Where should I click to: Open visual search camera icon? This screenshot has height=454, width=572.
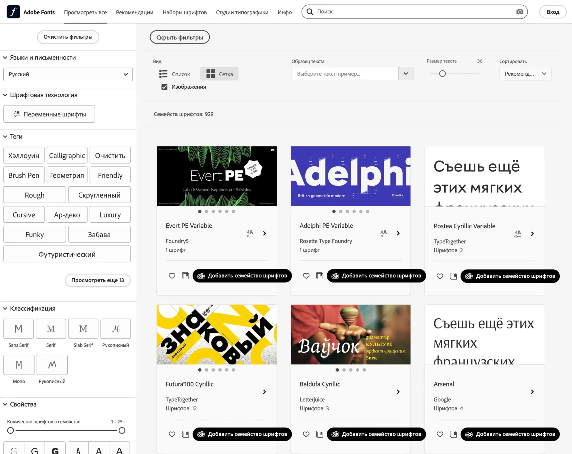(520, 12)
